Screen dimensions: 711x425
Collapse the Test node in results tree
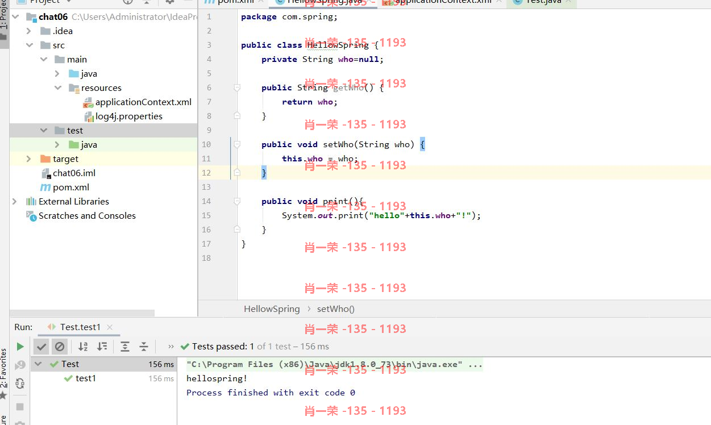38,364
